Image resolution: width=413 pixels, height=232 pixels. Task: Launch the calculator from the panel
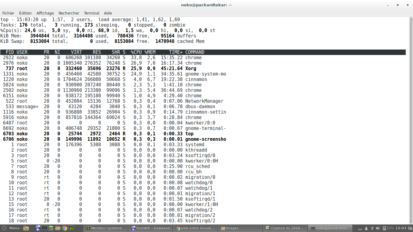pos(51,228)
